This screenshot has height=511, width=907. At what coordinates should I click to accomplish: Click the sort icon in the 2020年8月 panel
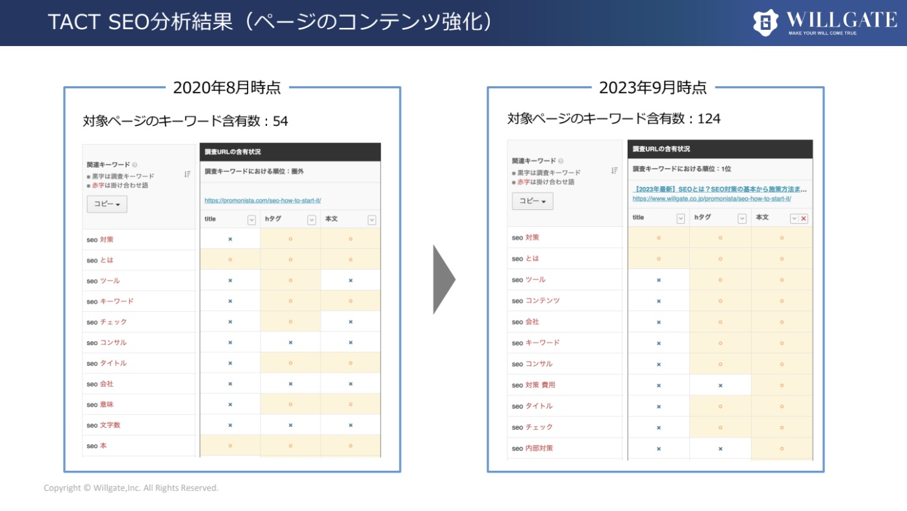tap(187, 174)
